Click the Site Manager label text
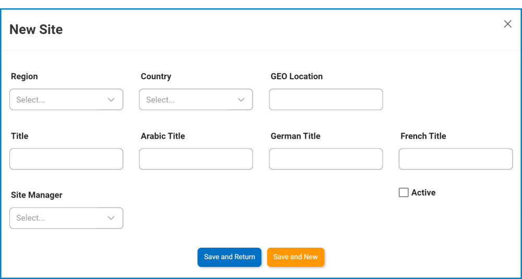 37,195
